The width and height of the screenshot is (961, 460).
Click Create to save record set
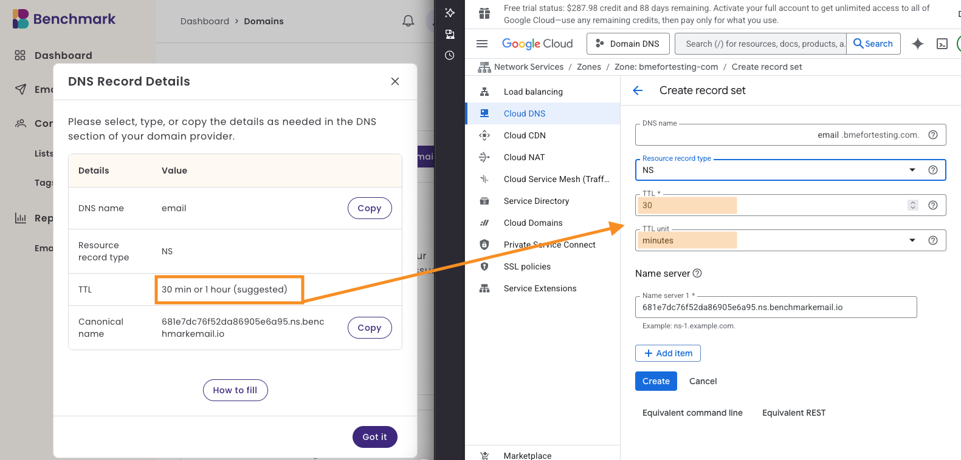(x=656, y=381)
